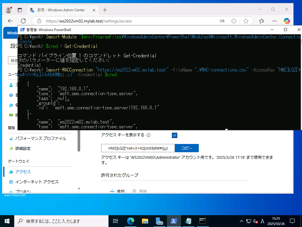
Task: Select the wacv1tov2.txt desktop file
Action: pyautogui.click(x=15, y=195)
